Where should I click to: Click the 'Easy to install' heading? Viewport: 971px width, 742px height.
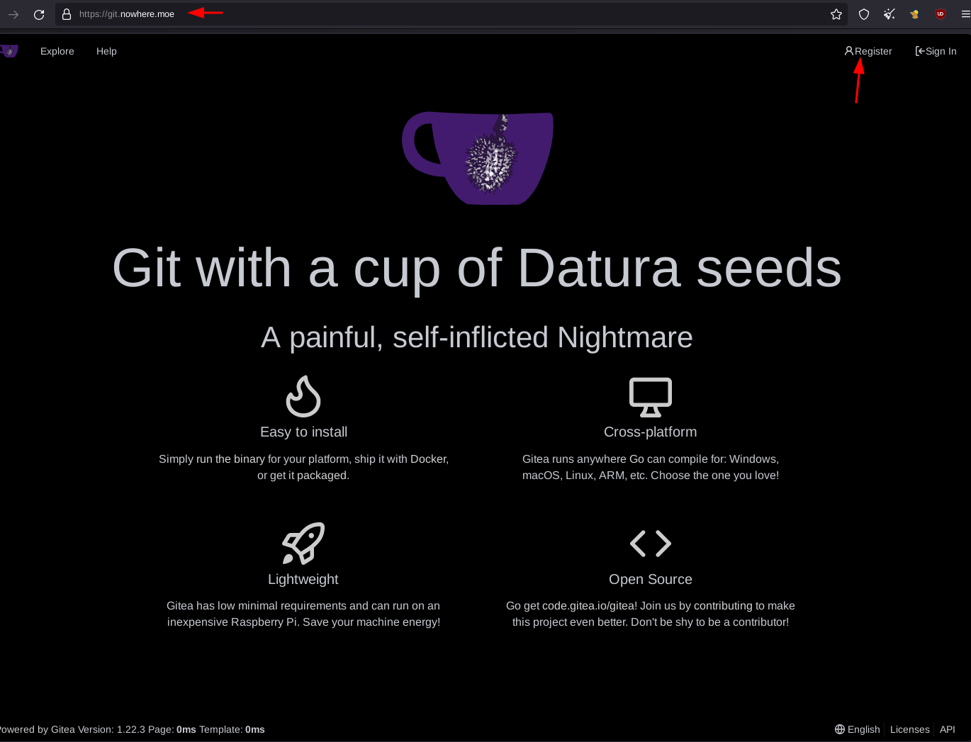pyautogui.click(x=303, y=432)
